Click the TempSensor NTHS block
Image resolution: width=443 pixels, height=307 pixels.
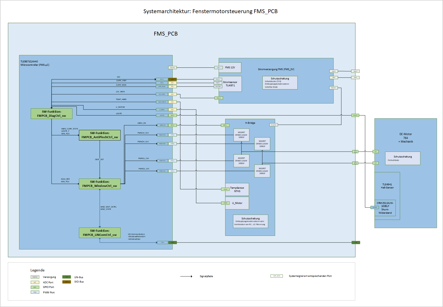(237, 189)
